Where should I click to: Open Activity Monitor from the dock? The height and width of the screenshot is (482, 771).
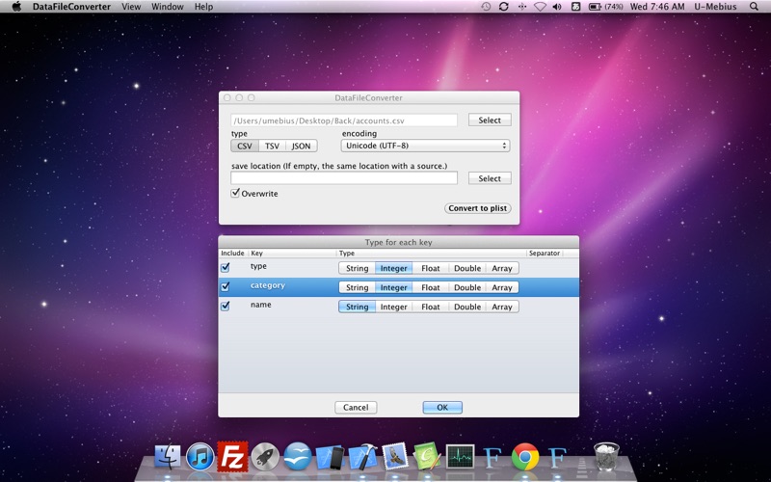coord(460,456)
